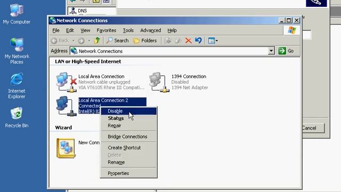
Task: Choose Rename from context menu
Action: pyautogui.click(x=128, y=162)
